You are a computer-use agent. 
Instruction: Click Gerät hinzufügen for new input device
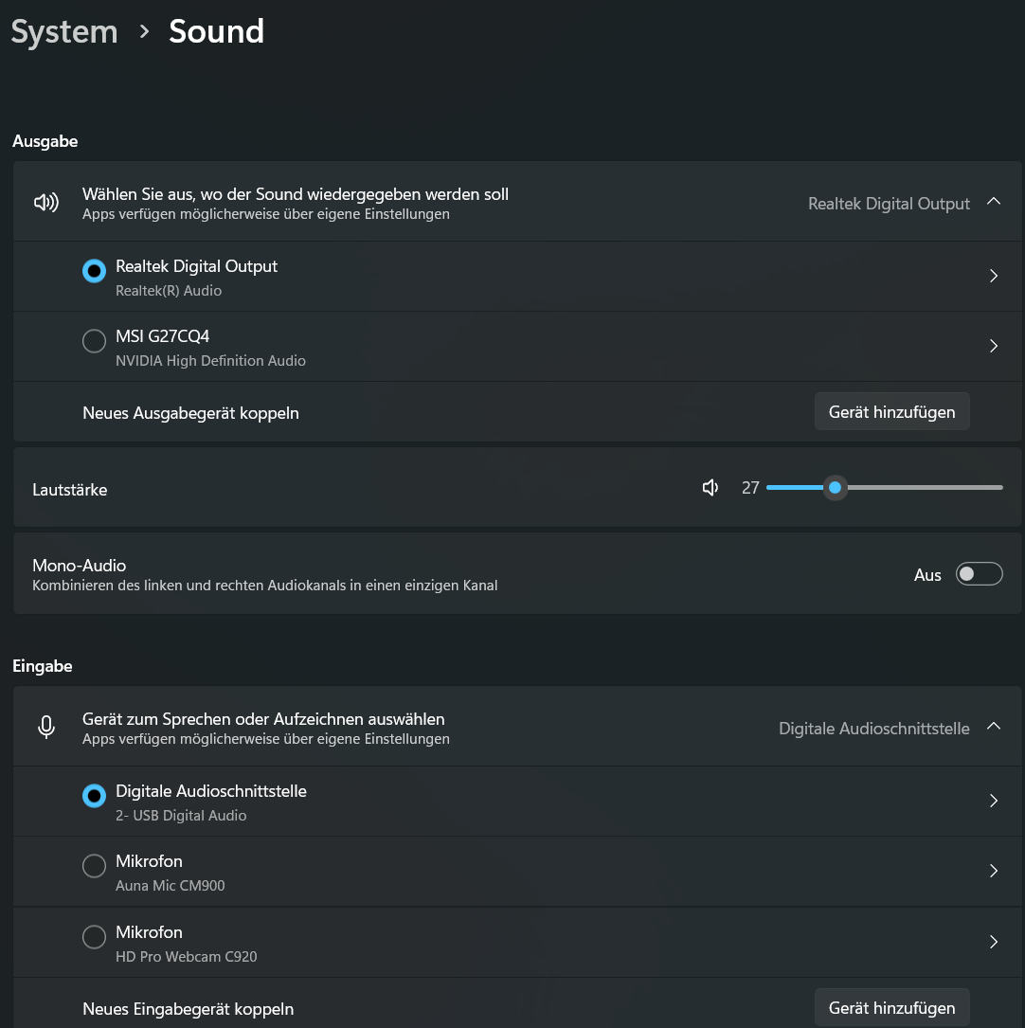click(x=891, y=1008)
